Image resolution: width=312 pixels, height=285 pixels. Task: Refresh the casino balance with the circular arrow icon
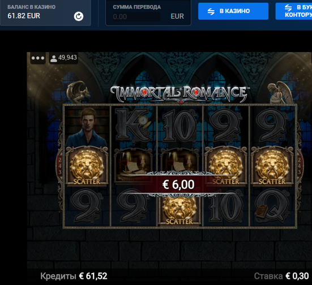[x=79, y=16]
